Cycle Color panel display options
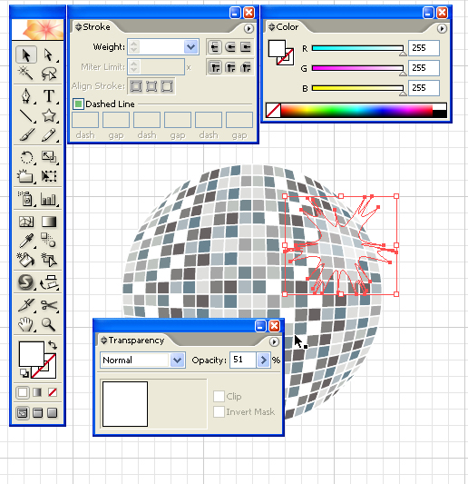The width and height of the screenshot is (468, 484). pyautogui.click(x=271, y=27)
